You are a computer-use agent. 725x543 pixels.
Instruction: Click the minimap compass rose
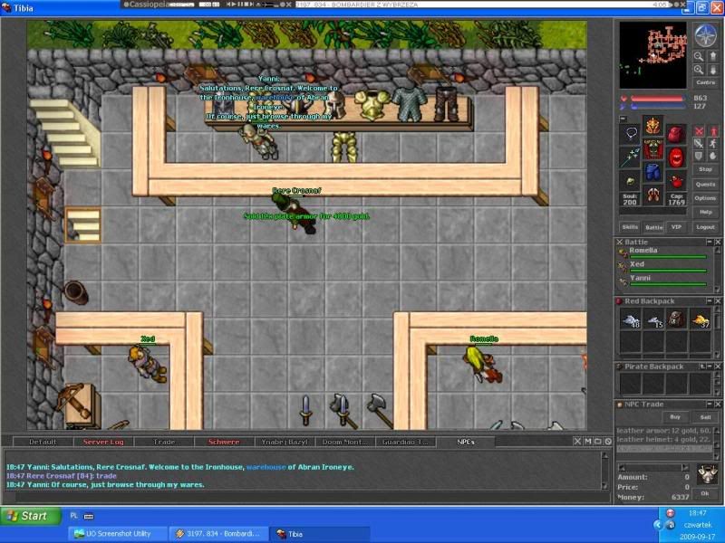pyautogui.click(x=706, y=34)
